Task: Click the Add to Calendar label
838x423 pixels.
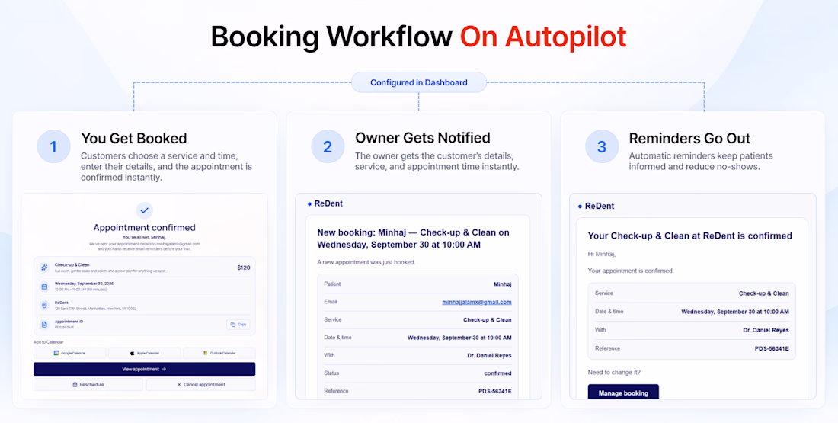Action: click(x=49, y=341)
